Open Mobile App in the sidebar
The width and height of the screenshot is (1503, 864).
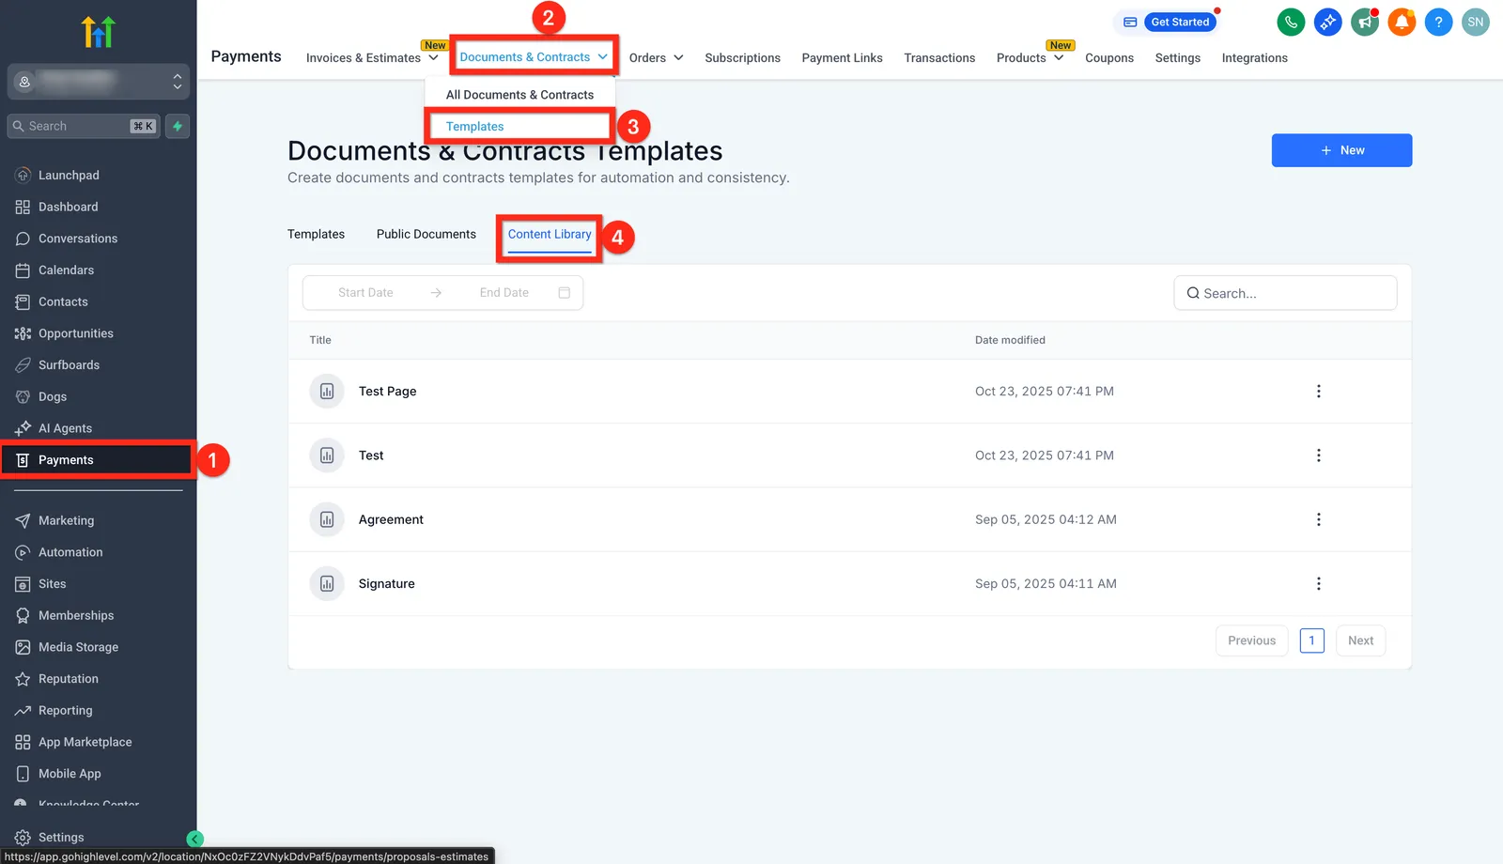[70, 774]
